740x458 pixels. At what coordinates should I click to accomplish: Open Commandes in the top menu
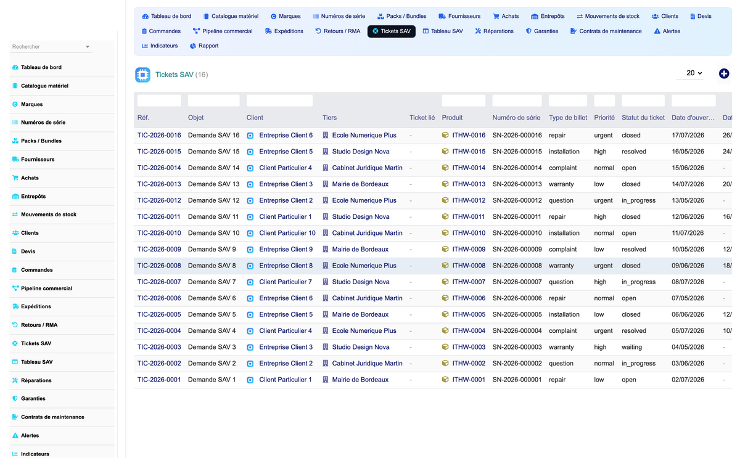pyautogui.click(x=161, y=31)
